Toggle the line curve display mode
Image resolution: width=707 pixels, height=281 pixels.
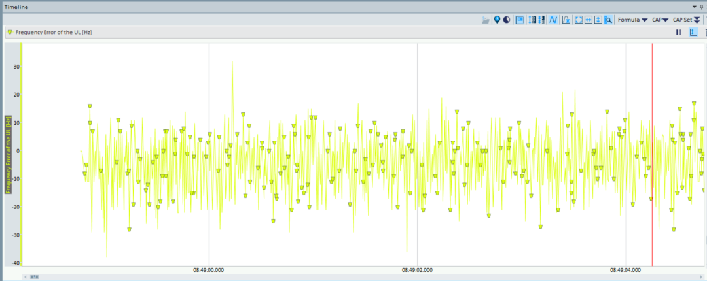click(553, 20)
